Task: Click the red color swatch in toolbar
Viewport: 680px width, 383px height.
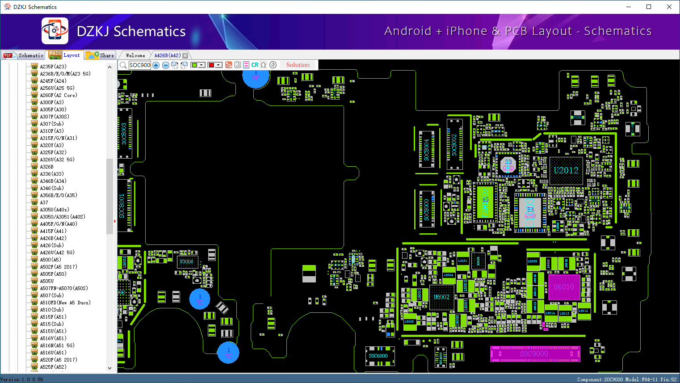Action: (x=211, y=65)
